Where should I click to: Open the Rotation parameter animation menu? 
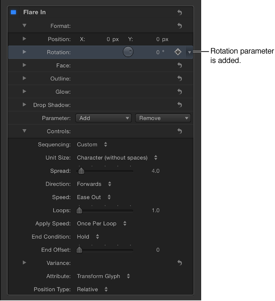(x=189, y=52)
